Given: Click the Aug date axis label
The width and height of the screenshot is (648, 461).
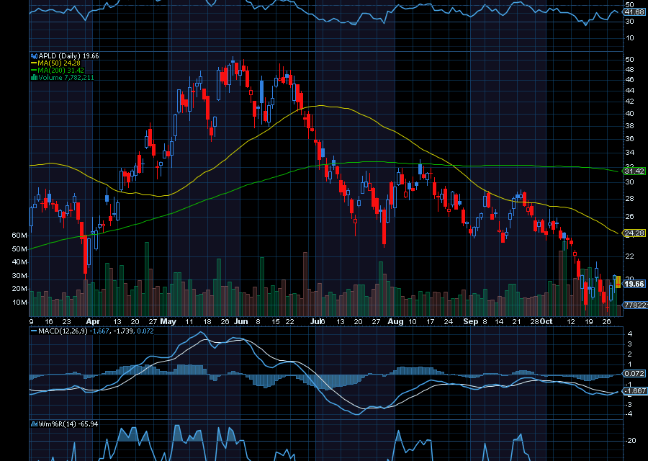Looking at the screenshot, I should click(x=396, y=322).
